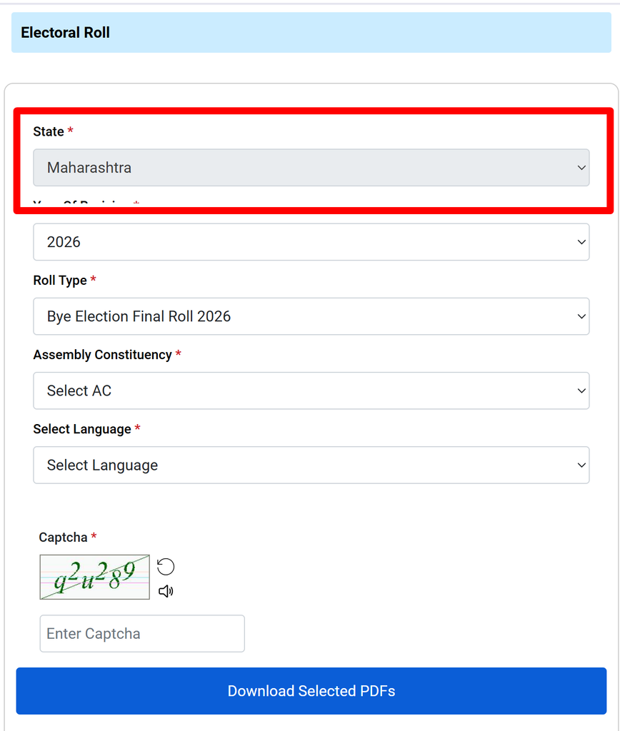The width and height of the screenshot is (620, 731).
Task: Open the State dropdown showing Maharashtra
Action: (311, 167)
